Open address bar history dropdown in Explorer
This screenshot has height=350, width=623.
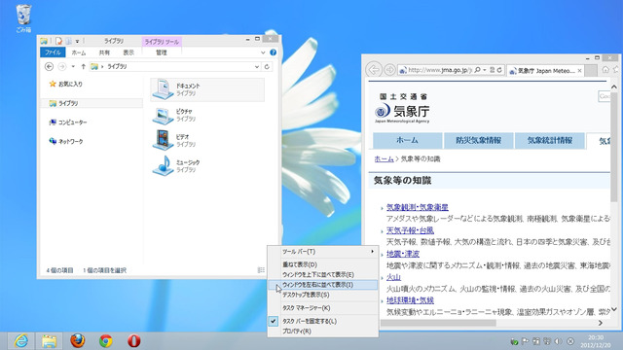257,67
